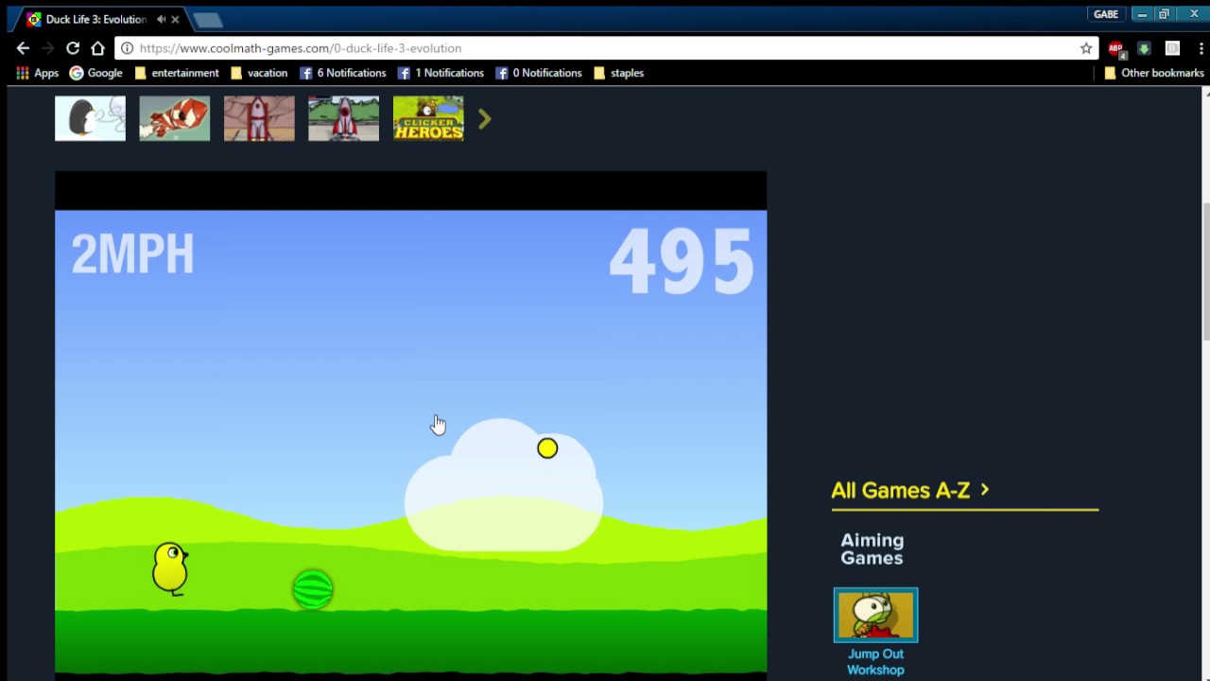This screenshot has width=1210, height=681.
Task: Open the Clicker Heroes game thumbnail
Action: [x=428, y=118]
